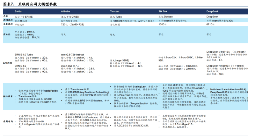Select the 豆包 Doubao name cell
This screenshot has height=136, width=255.
[166, 17]
